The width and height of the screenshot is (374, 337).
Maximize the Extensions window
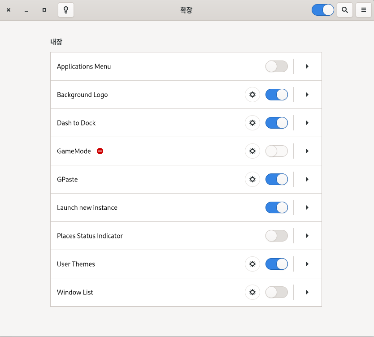point(44,10)
